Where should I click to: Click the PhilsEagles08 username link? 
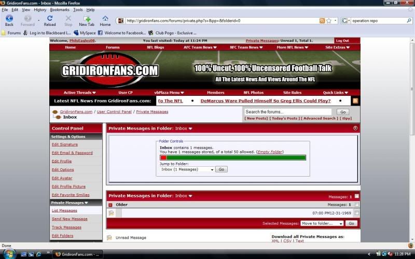pyautogui.click(x=82, y=41)
